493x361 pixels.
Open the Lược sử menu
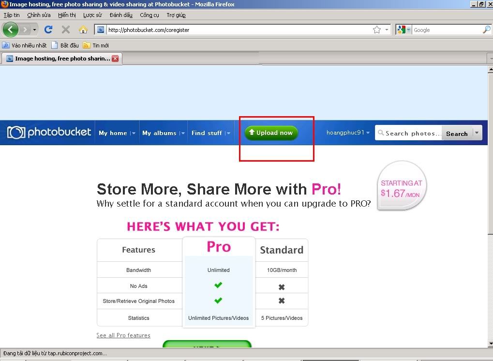(x=92, y=15)
